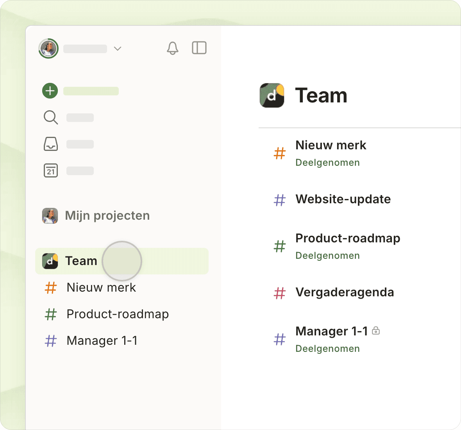This screenshot has width=461, height=430.
Task: Select Team workspace in sidebar
Action: pos(81,261)
